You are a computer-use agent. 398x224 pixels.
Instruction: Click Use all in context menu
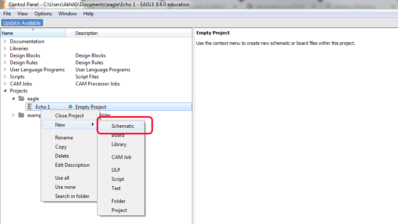(69, 178)
